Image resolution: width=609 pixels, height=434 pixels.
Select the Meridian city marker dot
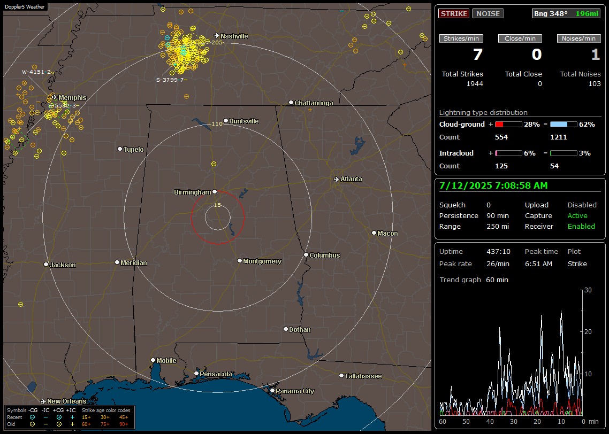pos(117,262)
